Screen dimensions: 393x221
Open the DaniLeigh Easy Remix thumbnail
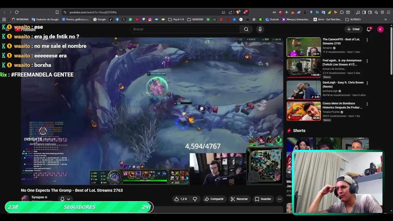pyautogui.click(x=304, y=90)
